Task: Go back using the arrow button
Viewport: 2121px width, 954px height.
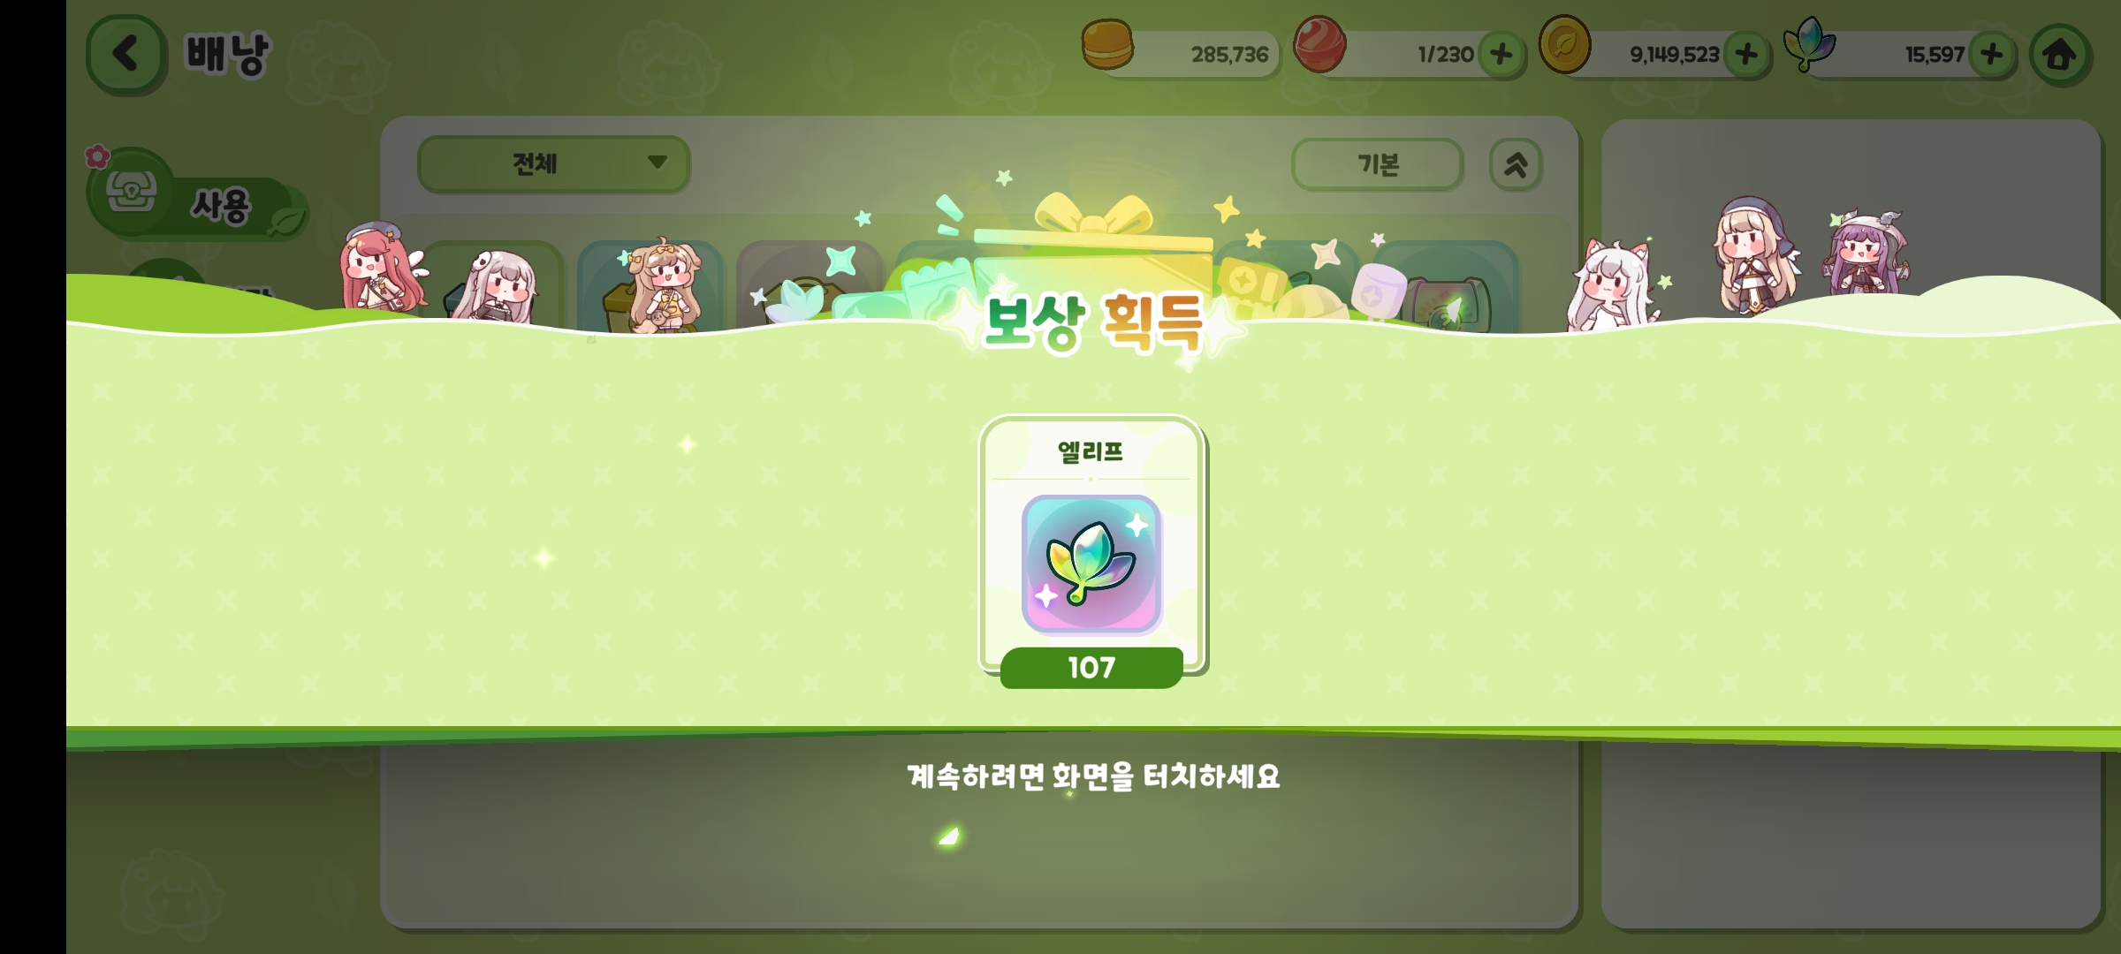Action: tap(125, 54)
